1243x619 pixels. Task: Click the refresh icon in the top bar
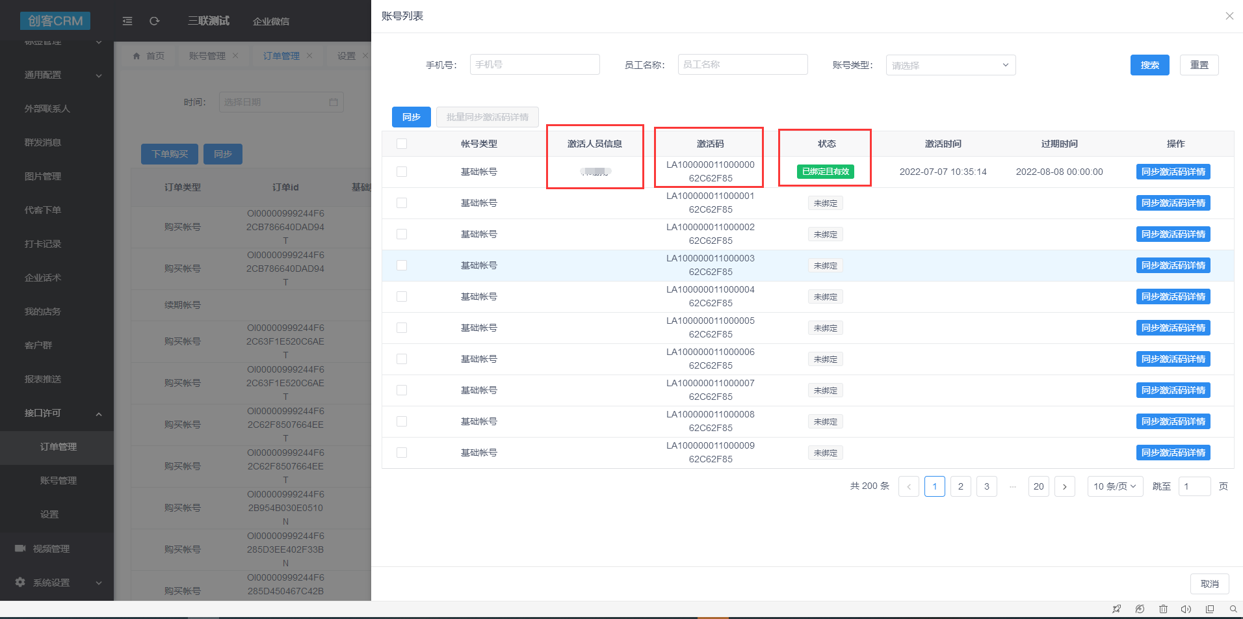pos(154,21)
